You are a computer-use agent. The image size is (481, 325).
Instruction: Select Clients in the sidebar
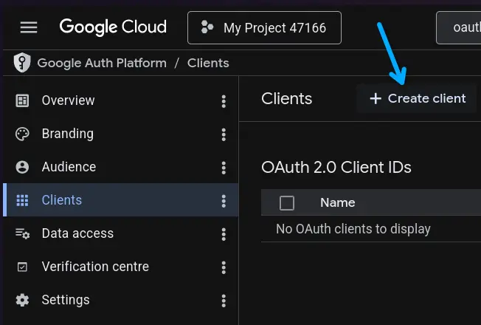120,200
